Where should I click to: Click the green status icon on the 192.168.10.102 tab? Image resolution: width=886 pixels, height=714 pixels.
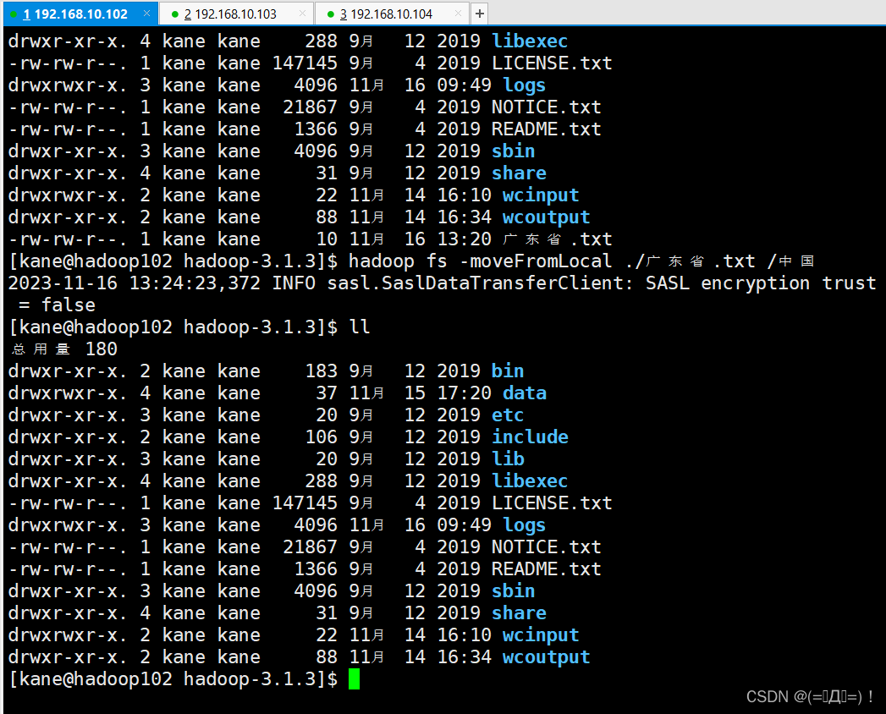[15, 14]
